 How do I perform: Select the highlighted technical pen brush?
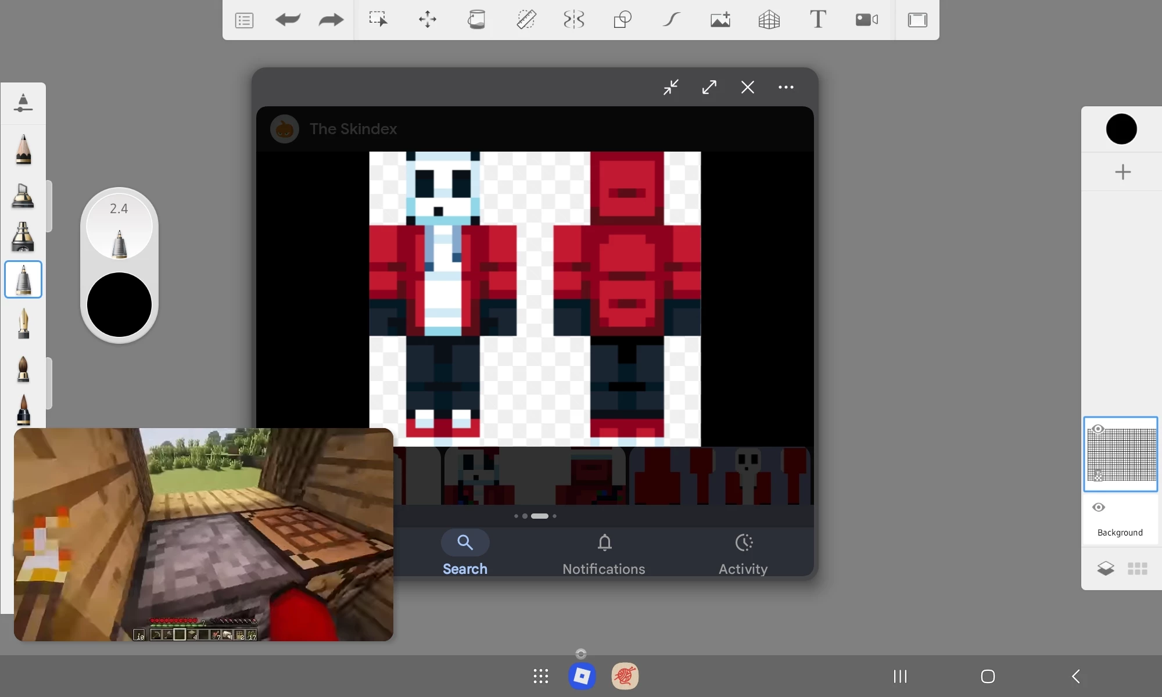pos(23,279)
